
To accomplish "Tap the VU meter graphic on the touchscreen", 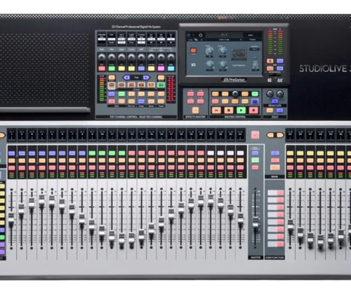I will click(239, 53).
